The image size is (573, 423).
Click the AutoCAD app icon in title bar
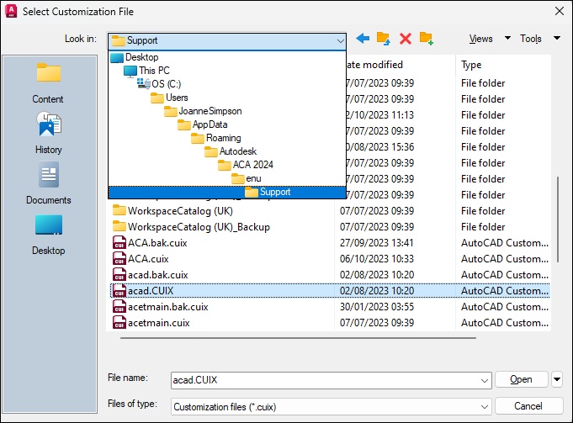[x=11, y=11]
